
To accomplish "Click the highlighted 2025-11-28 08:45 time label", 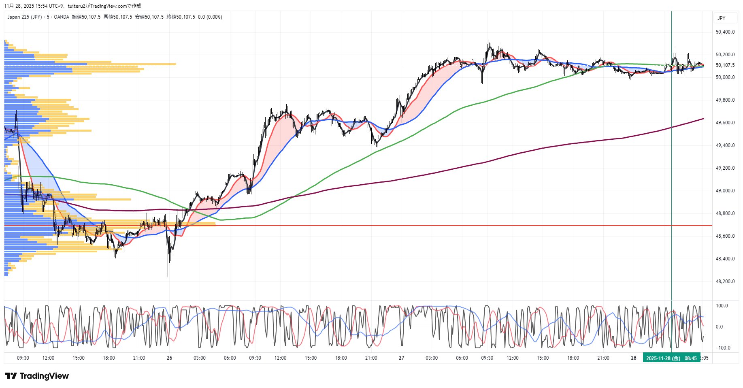I will [x=671, y=358].
